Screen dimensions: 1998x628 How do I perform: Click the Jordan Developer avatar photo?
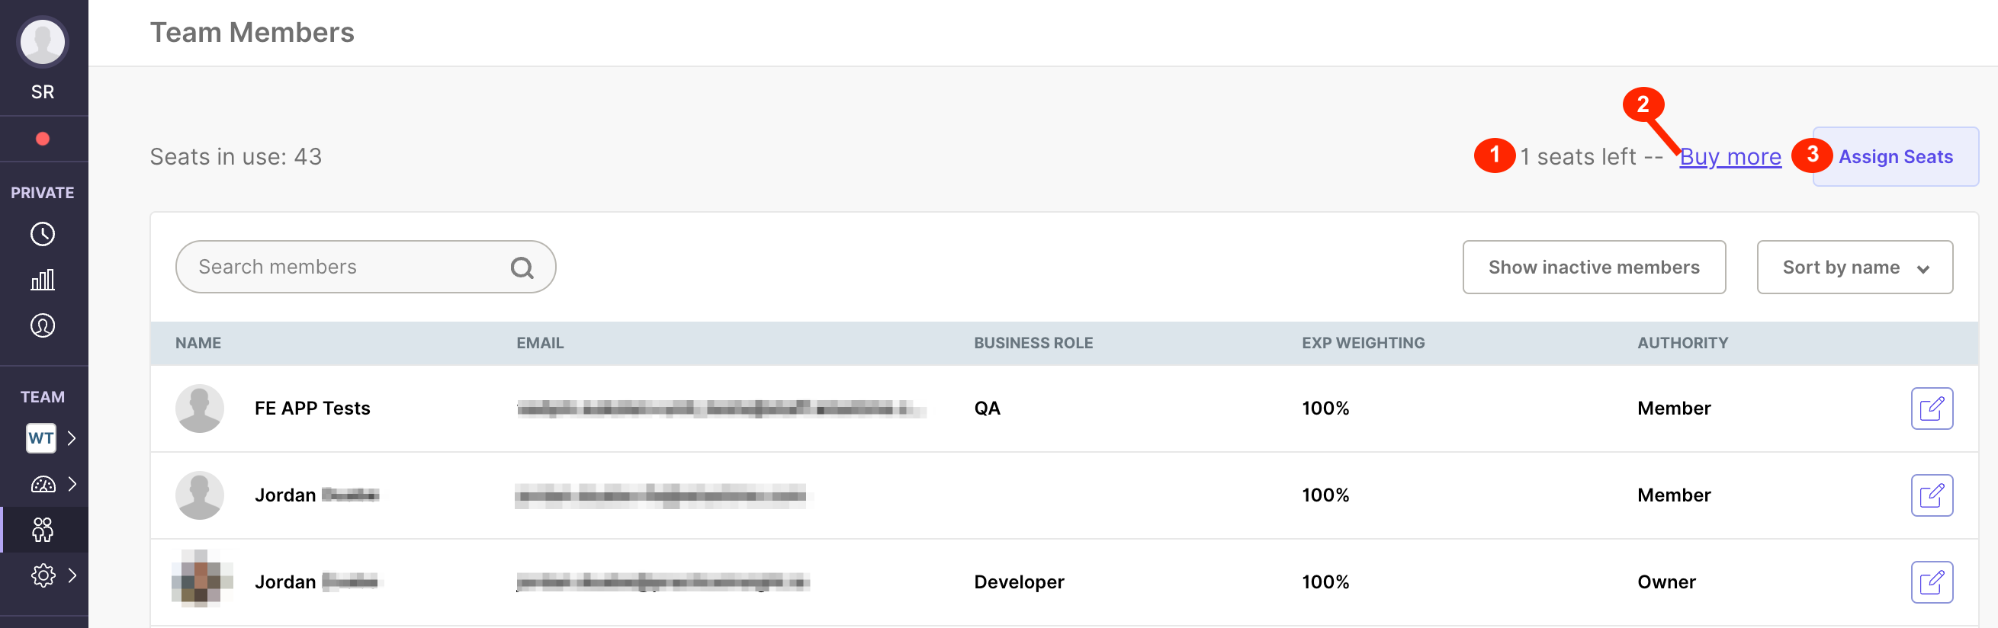pos(201,578)
